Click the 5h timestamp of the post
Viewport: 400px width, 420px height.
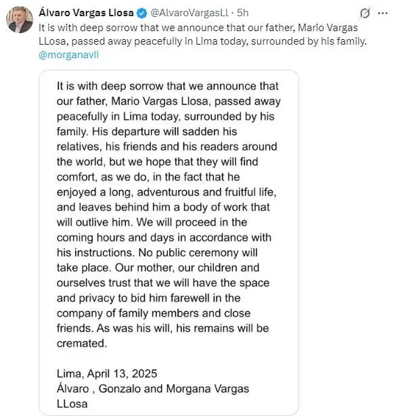[242, 13]
